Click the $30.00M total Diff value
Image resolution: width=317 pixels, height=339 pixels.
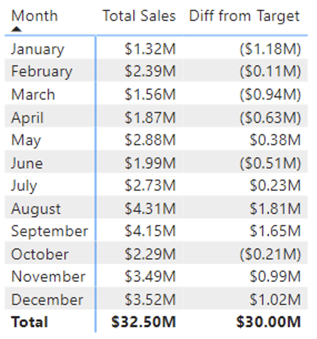click(268, 322)
